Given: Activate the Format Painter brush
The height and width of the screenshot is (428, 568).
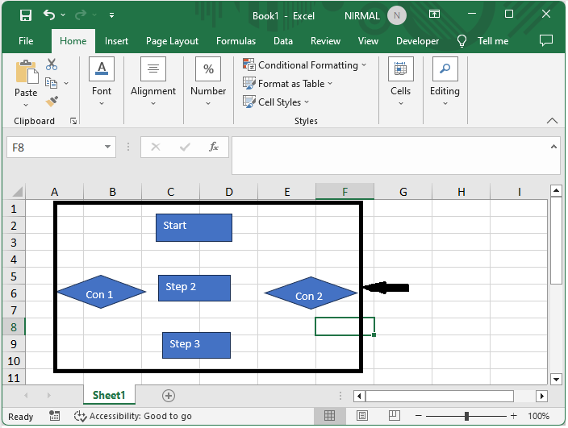Looking at the screenshot, I should pos(52,101).
